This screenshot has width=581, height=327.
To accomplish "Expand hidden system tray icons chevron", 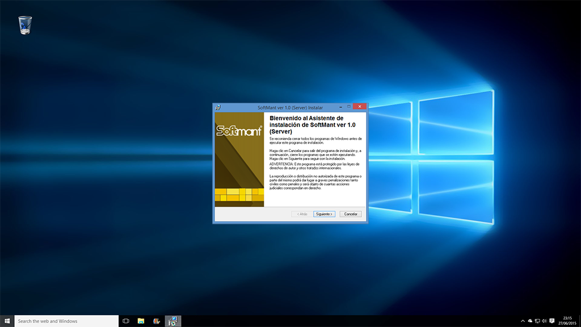I will [523, 321].
